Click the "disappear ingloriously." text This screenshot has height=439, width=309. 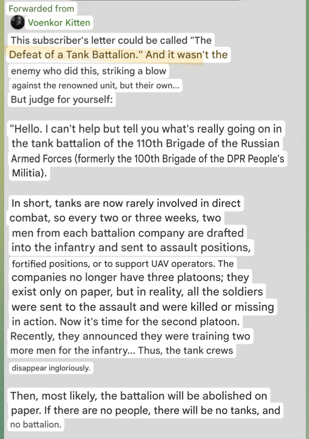click(51, 368)
